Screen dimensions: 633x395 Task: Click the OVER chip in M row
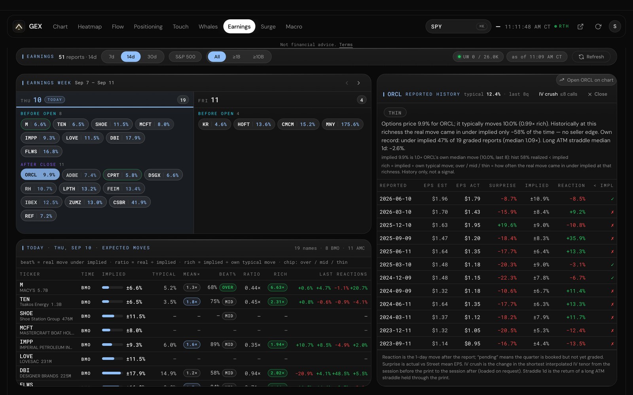click(x=227, y=288)
